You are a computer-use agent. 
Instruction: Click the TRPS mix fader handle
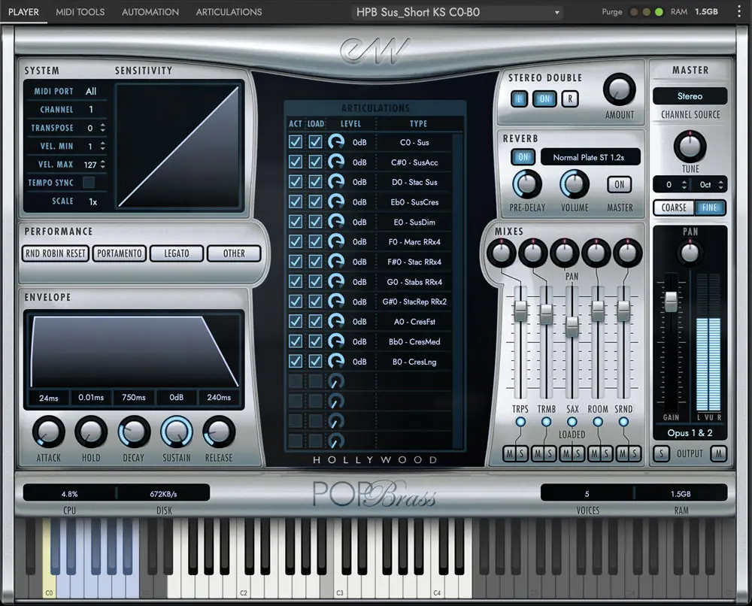[x=520, y=311]
